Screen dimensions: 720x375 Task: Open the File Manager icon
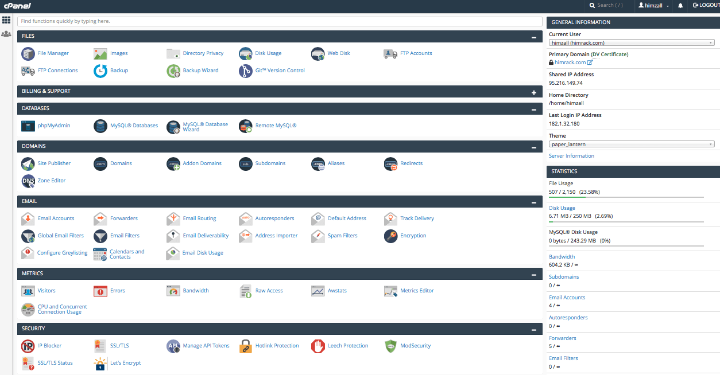click(28, 53)
